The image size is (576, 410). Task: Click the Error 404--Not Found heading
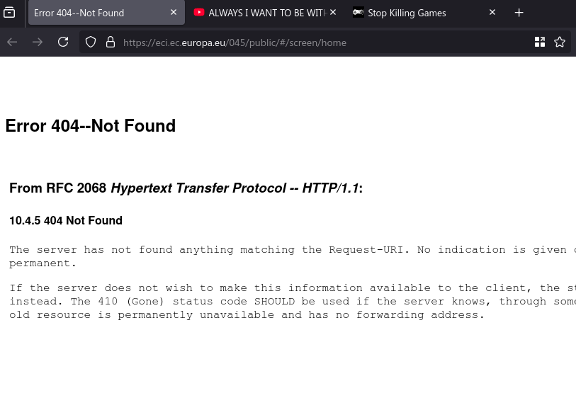click(91, 125)
